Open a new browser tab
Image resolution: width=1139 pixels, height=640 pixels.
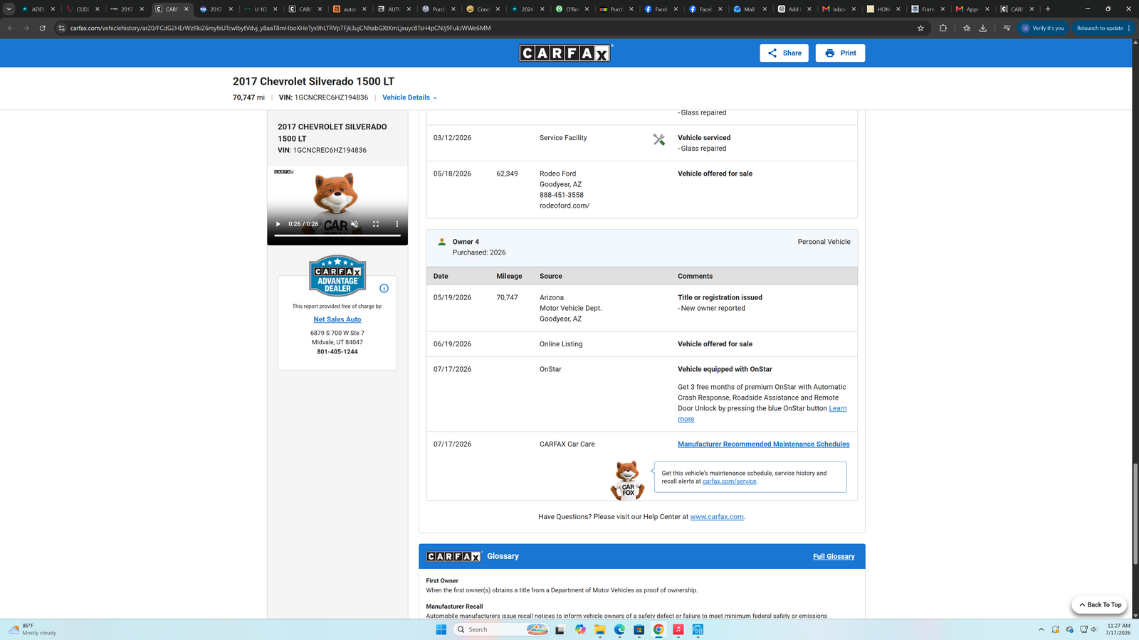coord(1048,9)
